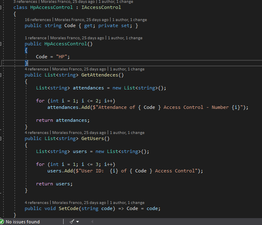The height and width of the screenshot is (225, 262).
Task: Collapse the HpAccessControl class outlining toggle
Action: (x=0, y=7)
